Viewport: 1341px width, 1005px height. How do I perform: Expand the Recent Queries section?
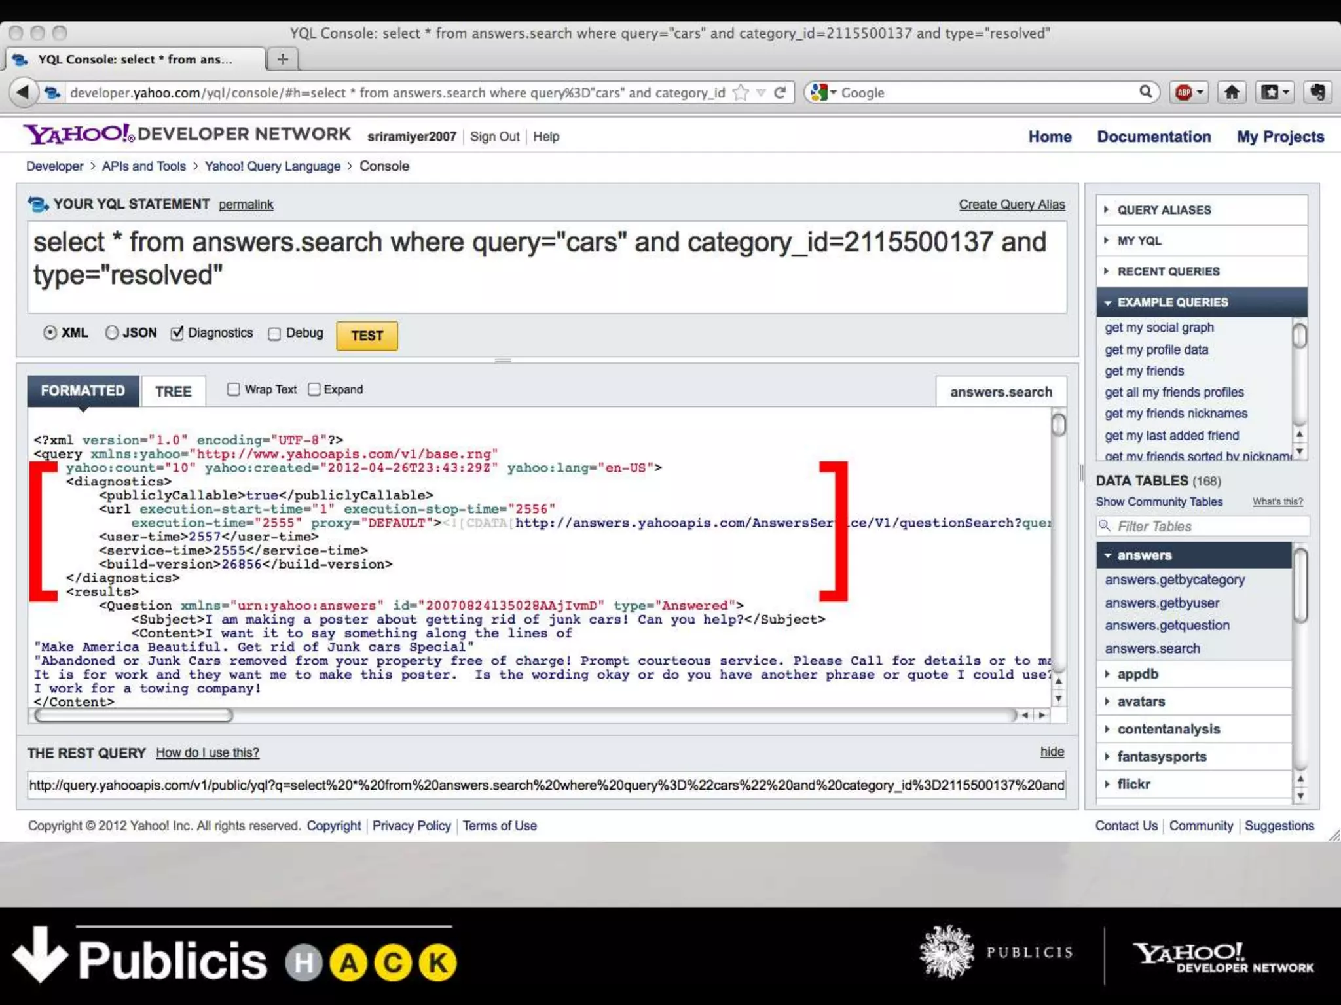1167,272
